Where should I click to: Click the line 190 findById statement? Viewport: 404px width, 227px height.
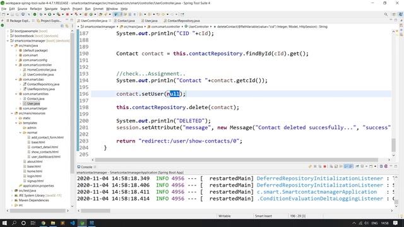point(212,54)
